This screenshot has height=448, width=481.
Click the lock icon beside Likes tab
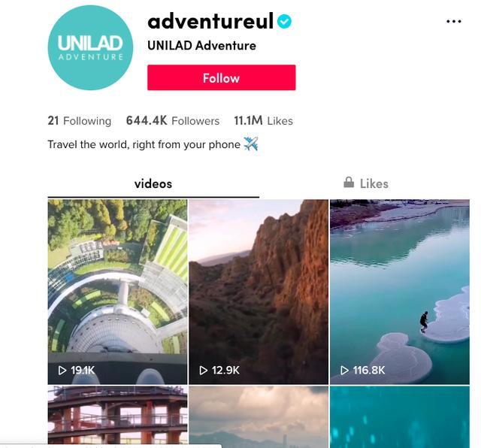point(349,182)
